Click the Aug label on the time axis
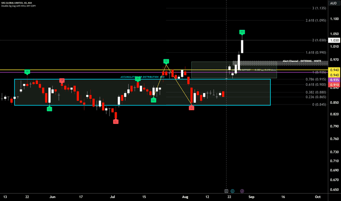 [185, 197]
